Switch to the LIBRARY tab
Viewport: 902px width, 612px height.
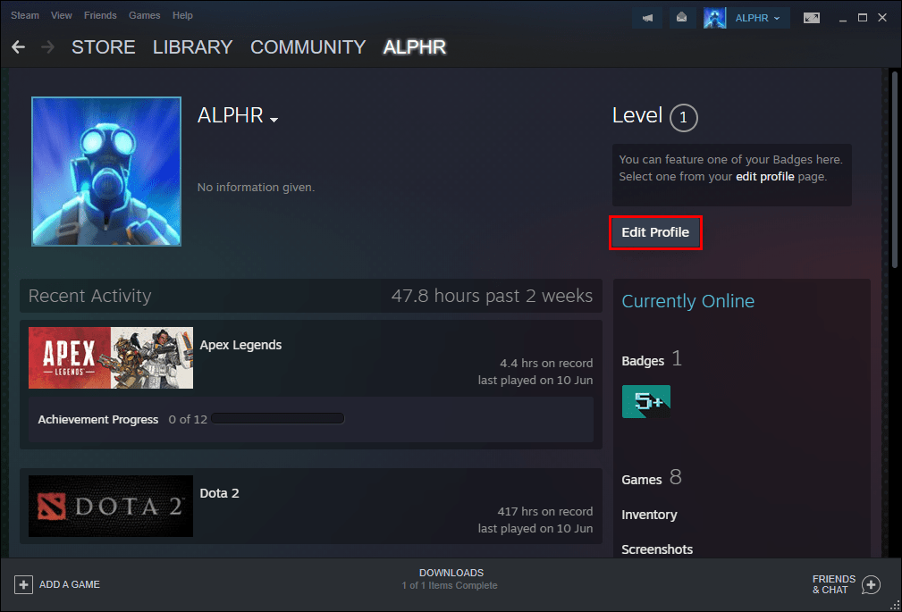click(x=192, y=47)
